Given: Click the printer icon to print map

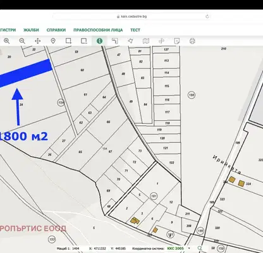Looking at the screenshot, I should click(192, 41).
